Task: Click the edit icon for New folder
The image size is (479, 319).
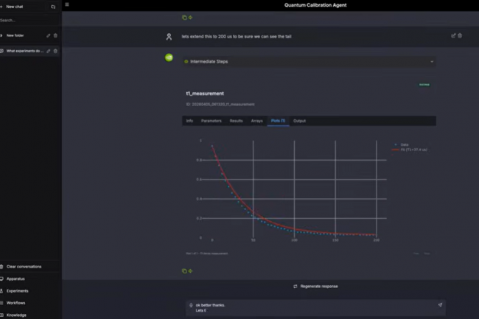Action: [49, 35]
